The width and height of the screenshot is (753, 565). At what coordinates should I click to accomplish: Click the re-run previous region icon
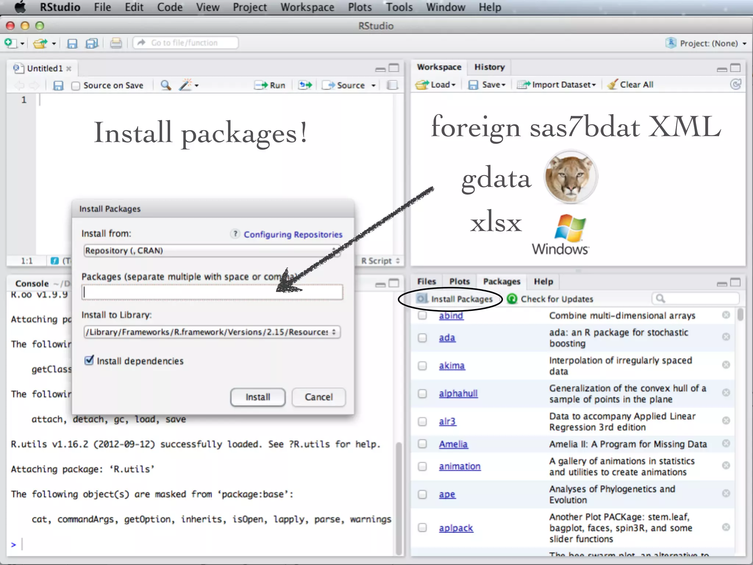305,85
